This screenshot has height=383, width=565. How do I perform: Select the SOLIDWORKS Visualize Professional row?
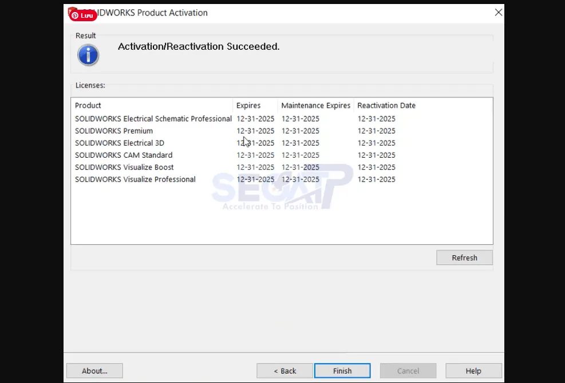pyautogui.click(x=135, y=179)
